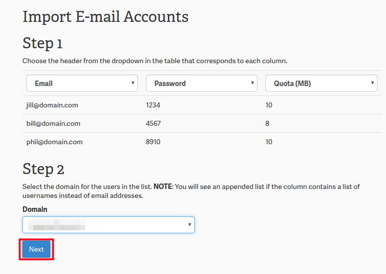Click the Step 1 header instruction sentence
This screenshot has width=386, height=274.
(155, 61)
